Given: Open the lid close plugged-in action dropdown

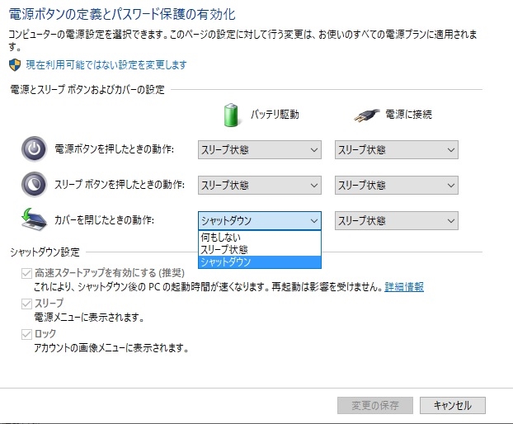Looking at the screenshot, I should coord(396,220).
